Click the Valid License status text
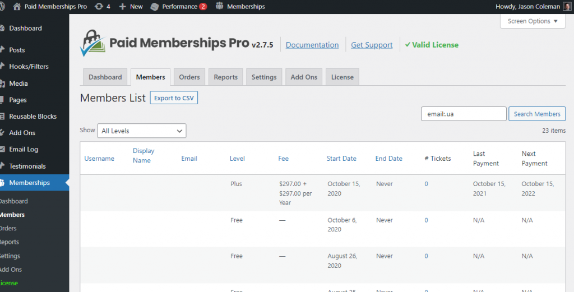Screen dimensions: 574x292 432,45
